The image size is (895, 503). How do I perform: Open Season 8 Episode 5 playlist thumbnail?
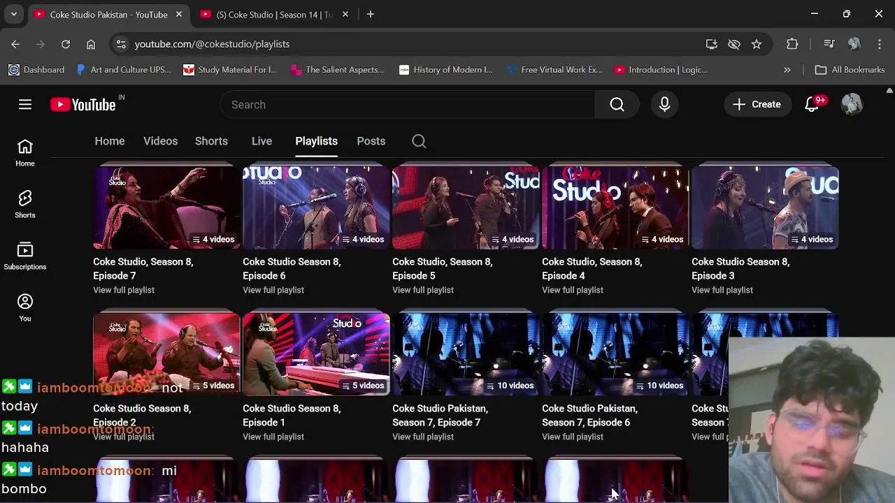466,208
